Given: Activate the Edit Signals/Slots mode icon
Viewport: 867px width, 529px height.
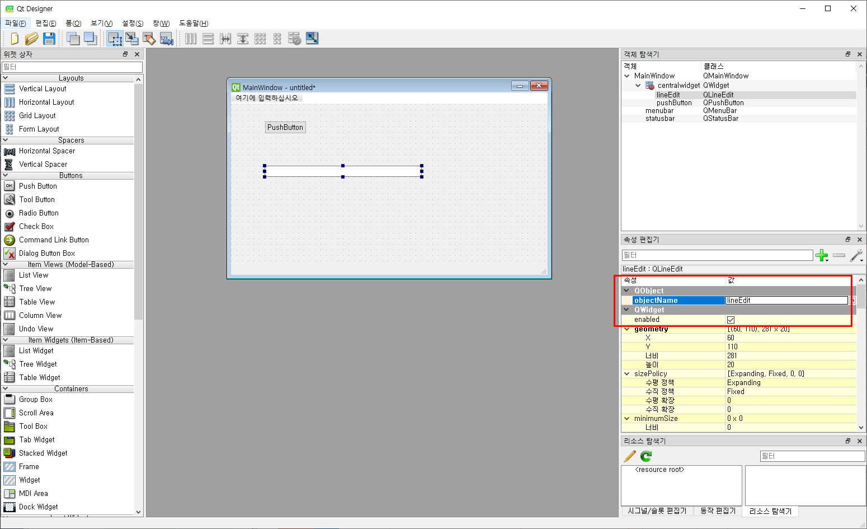Looking at the screenshot, I should [x=132, y=39].
